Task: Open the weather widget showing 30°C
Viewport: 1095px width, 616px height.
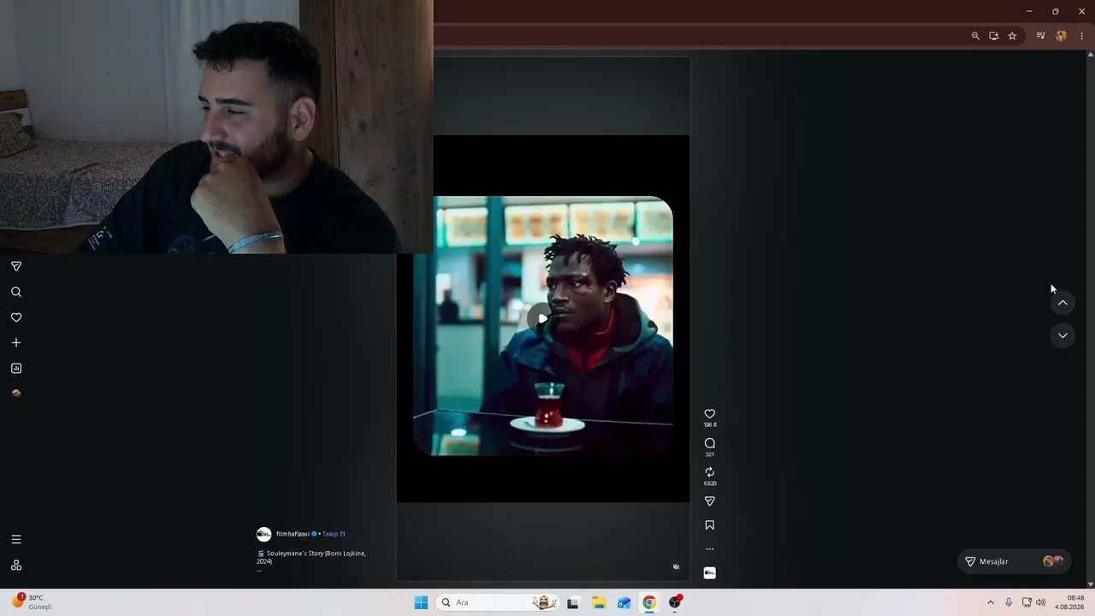Action: point(32,602)
